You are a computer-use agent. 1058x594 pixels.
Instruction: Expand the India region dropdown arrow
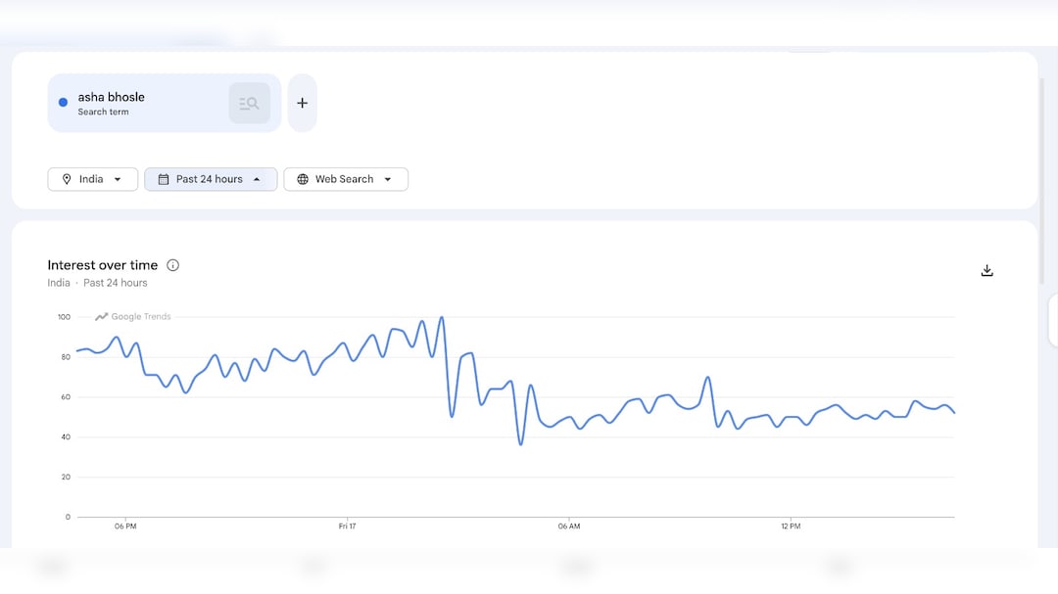click(x=119, y=179)
